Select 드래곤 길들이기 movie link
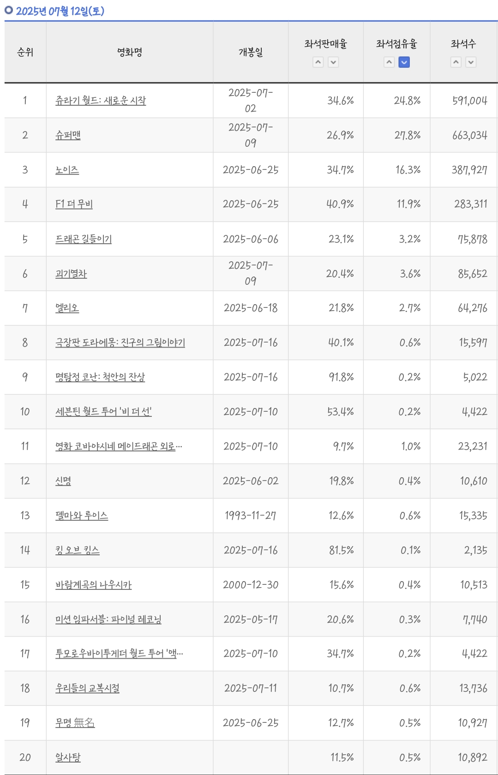 coord(84,239)
